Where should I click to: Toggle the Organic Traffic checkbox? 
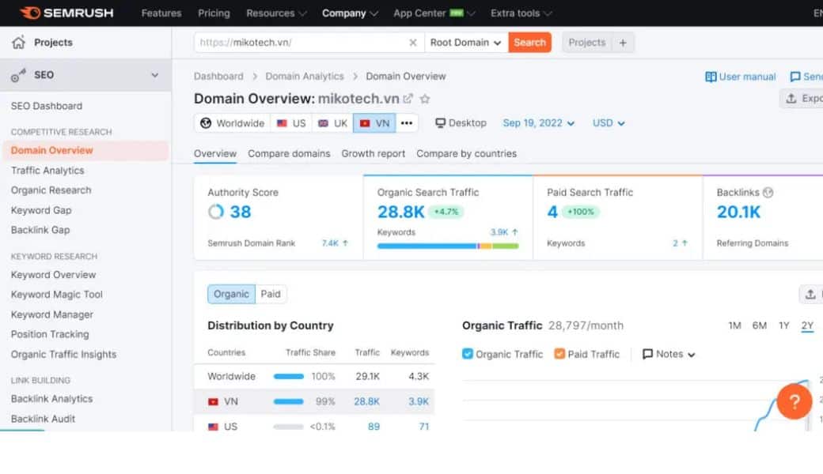click(467, 354)
